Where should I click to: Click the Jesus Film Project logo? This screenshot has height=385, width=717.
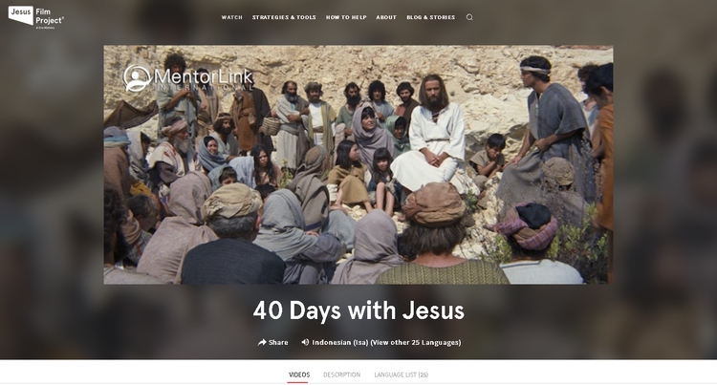tap(36, 17)
